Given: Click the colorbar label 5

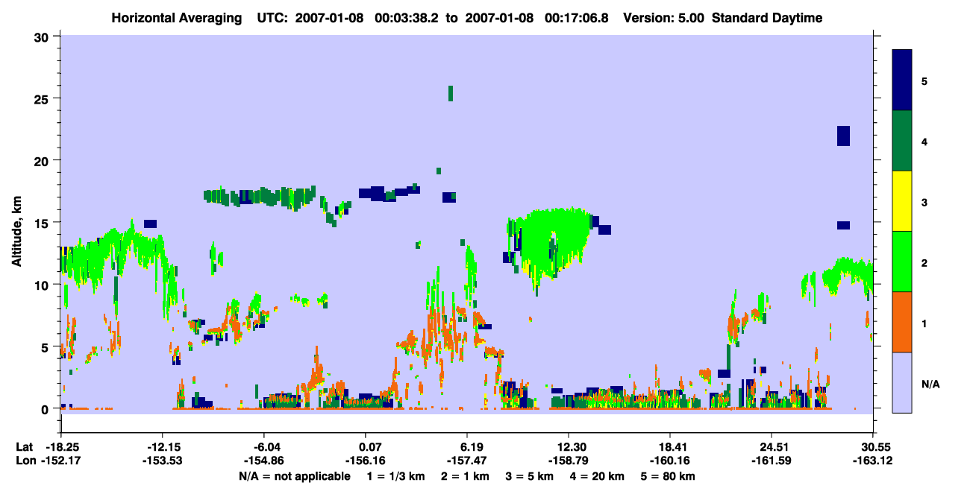Looking at the screenshot, I should (x=924, y=80).
